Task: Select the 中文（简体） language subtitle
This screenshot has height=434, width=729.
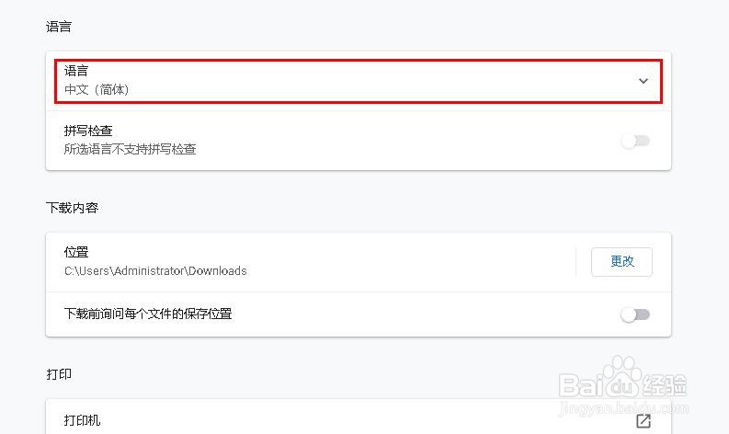Action: 97,89
